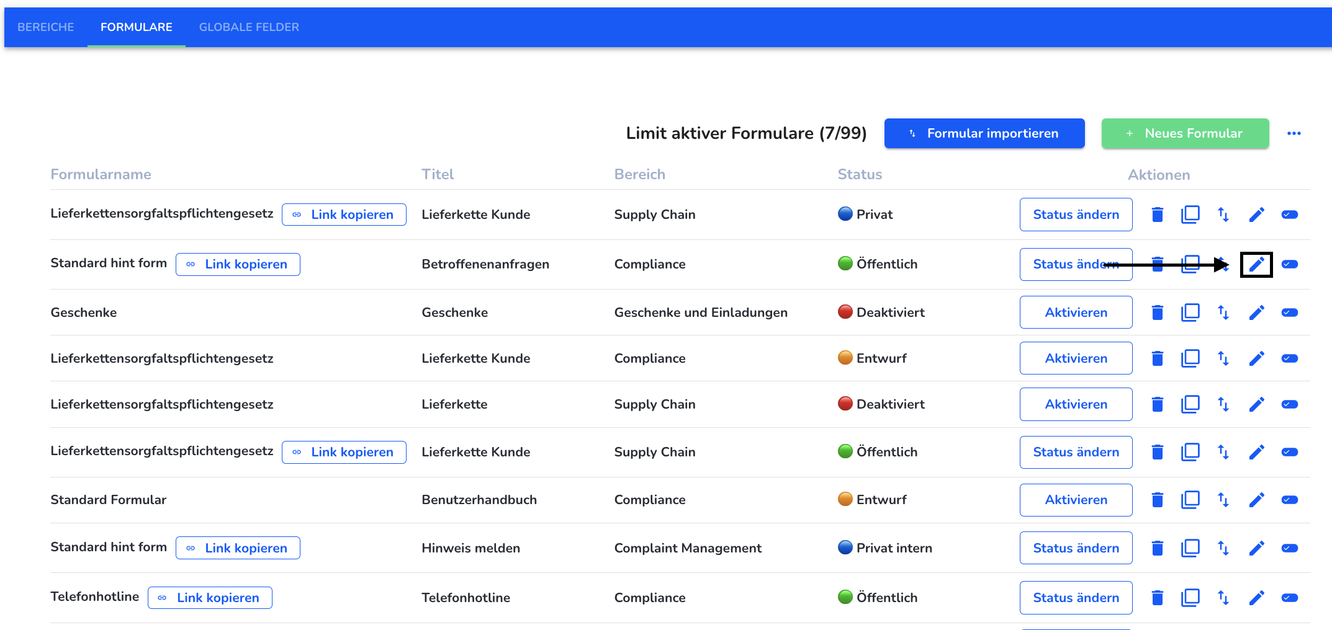Click the Formular importieren button

click(984, 133)
